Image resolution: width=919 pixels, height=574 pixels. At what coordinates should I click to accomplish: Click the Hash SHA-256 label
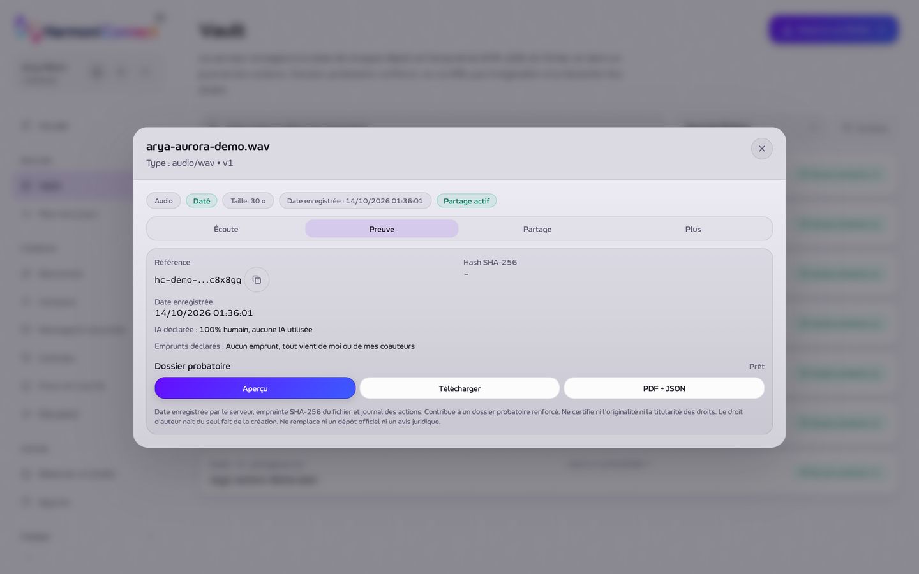[490, 262]
